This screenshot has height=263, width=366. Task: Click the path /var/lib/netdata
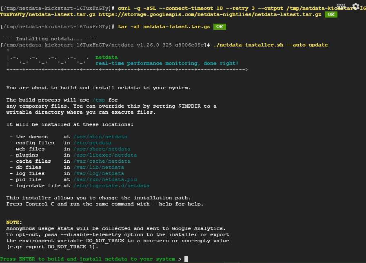99,167
